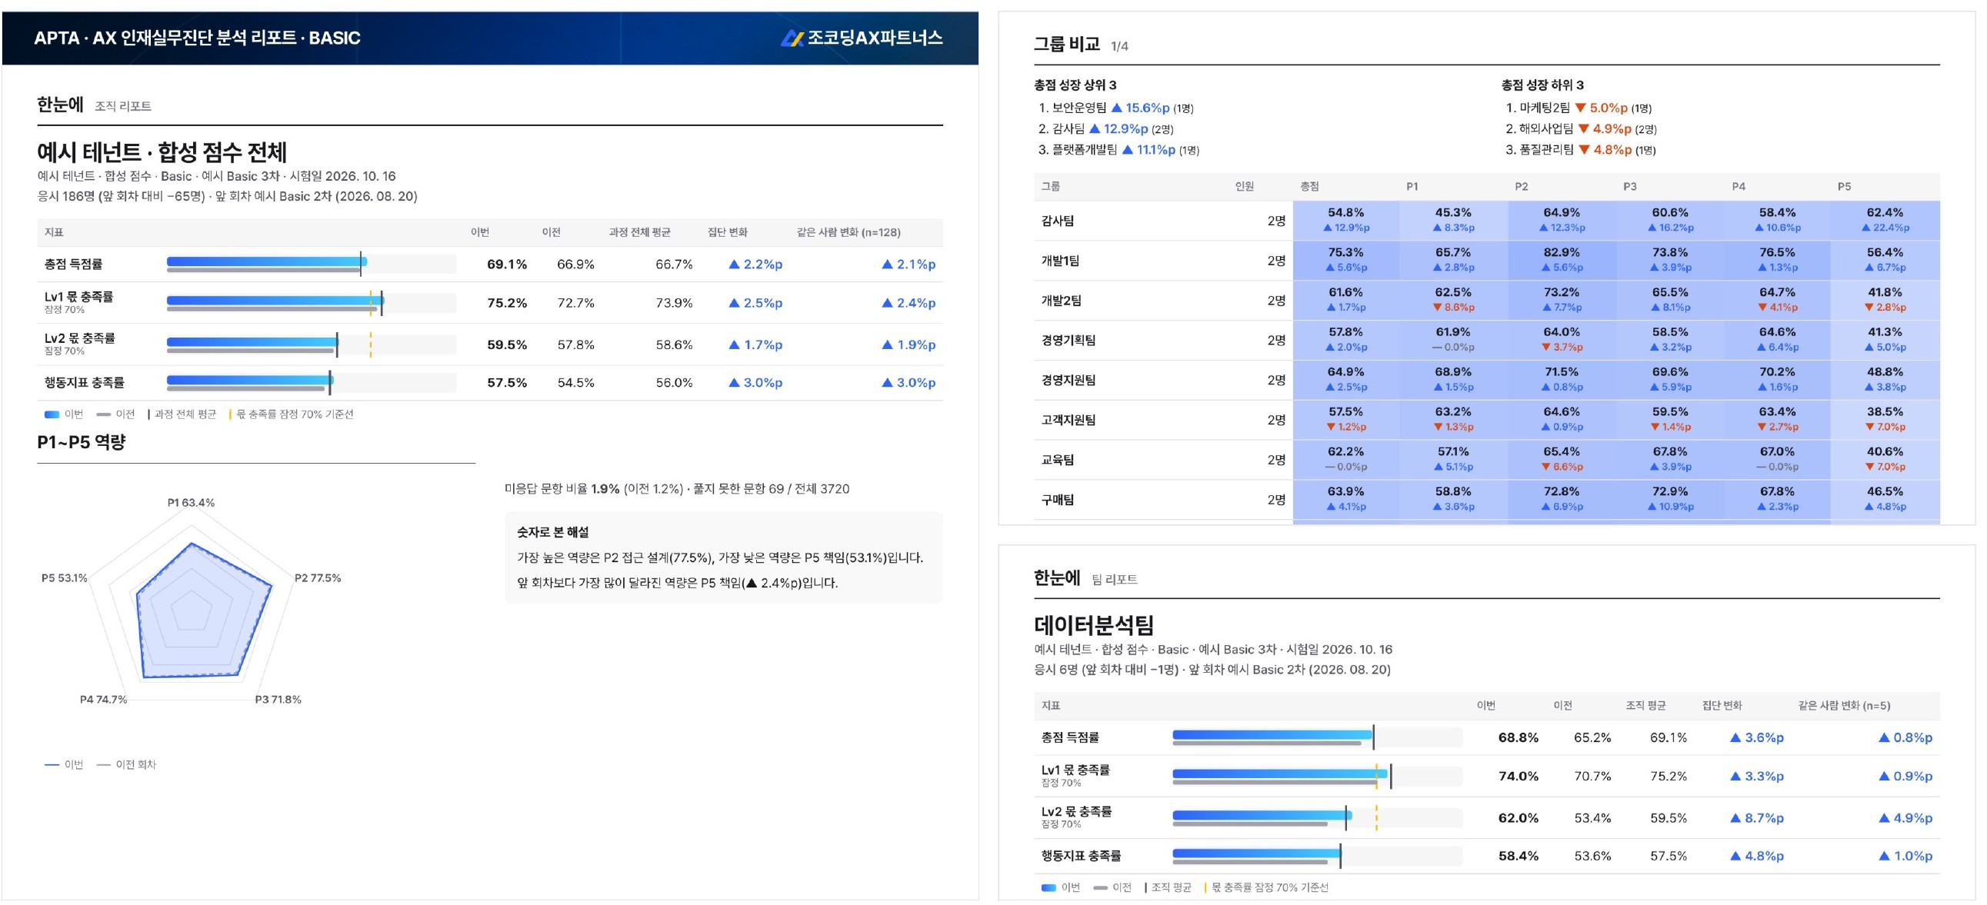The height and width of the screenshot is (905, 1987).
Task: Click the '숫자로 본 해설' commentary heading
Action: point(552,533)
